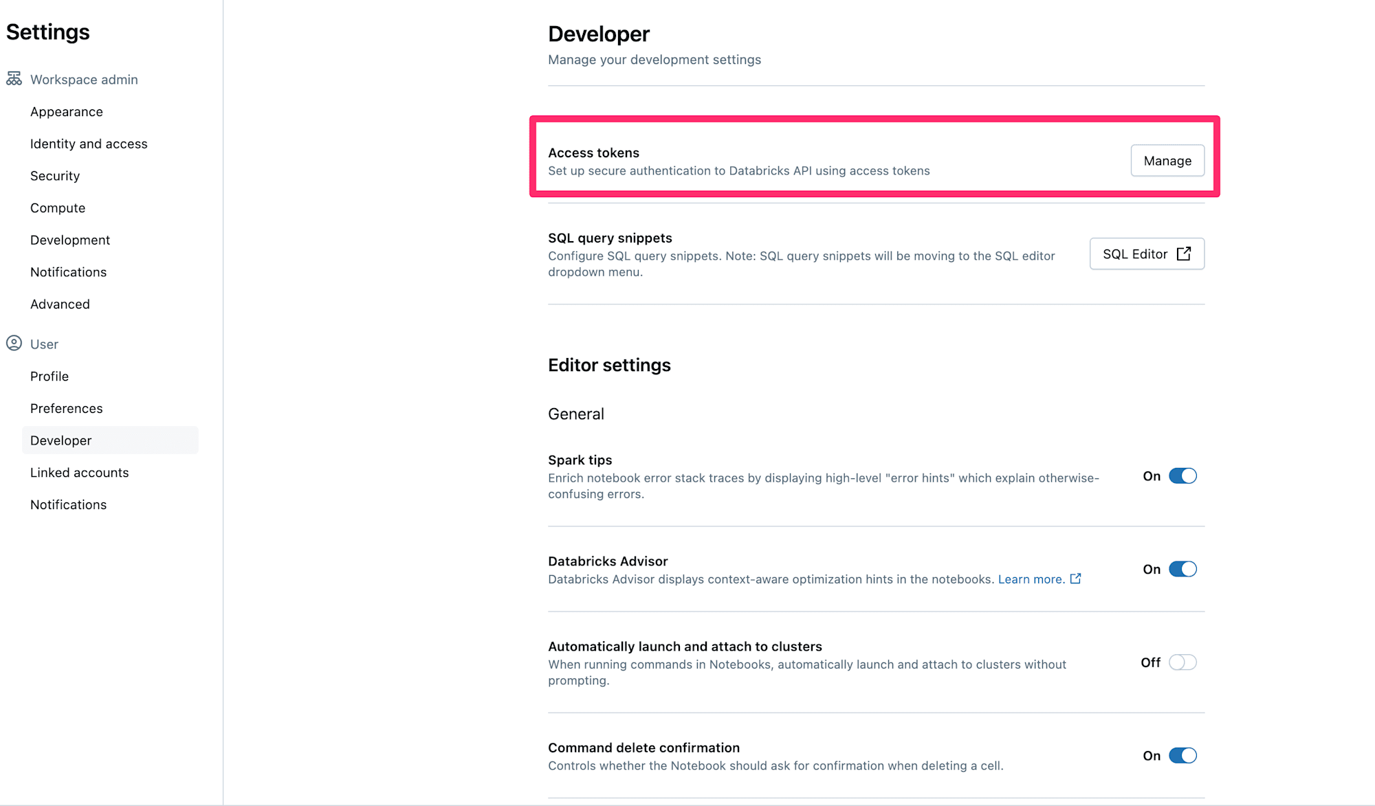Select Compute in the sidebar
The height and width of the screenshot is (806, 1375).
[x=58, y=208]
